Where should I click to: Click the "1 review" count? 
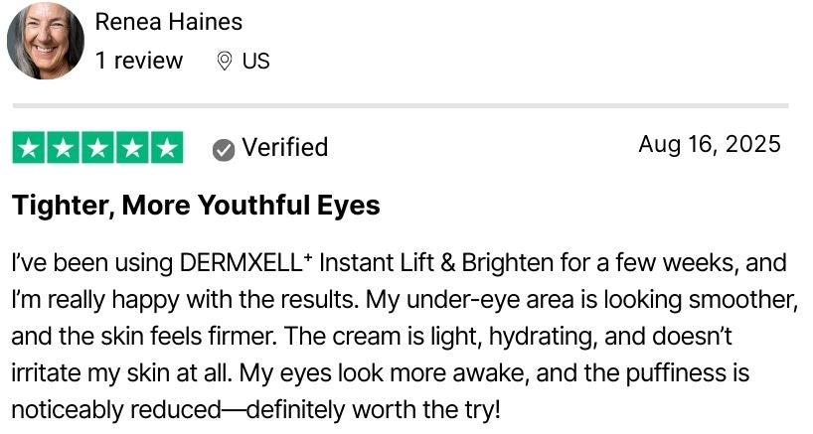tap(139, 61)
